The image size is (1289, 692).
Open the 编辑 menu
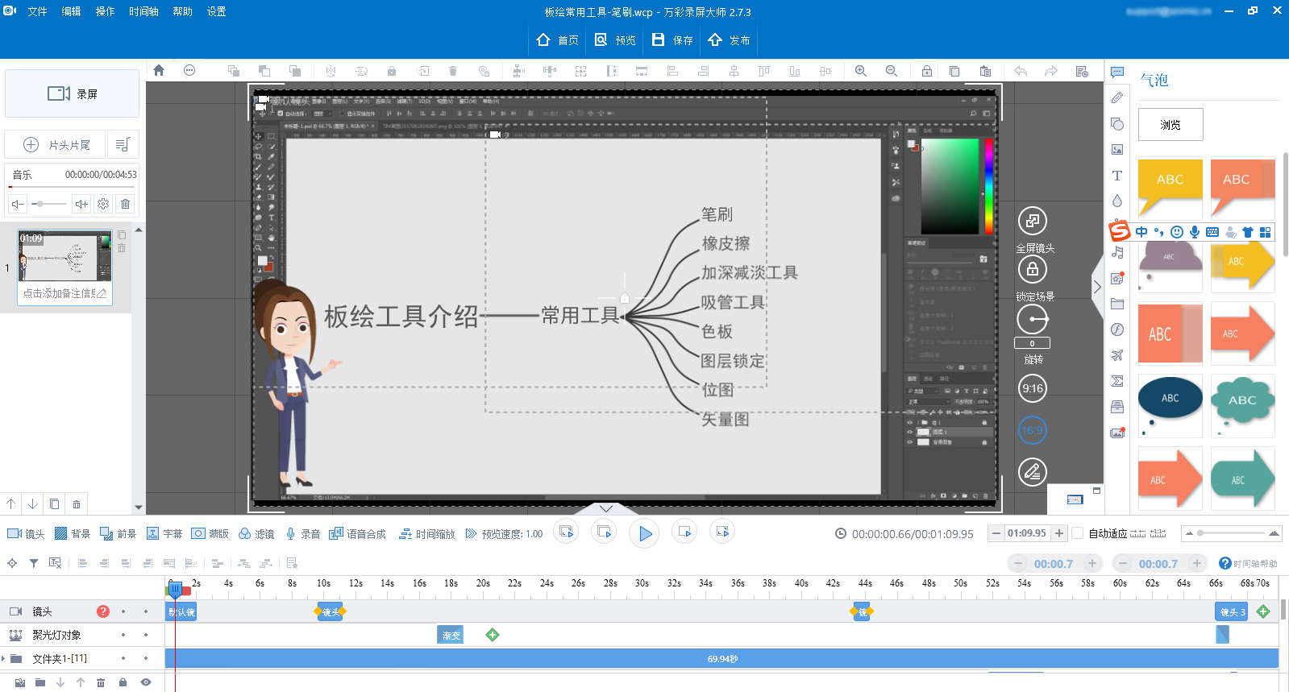[x=71, y=11]
